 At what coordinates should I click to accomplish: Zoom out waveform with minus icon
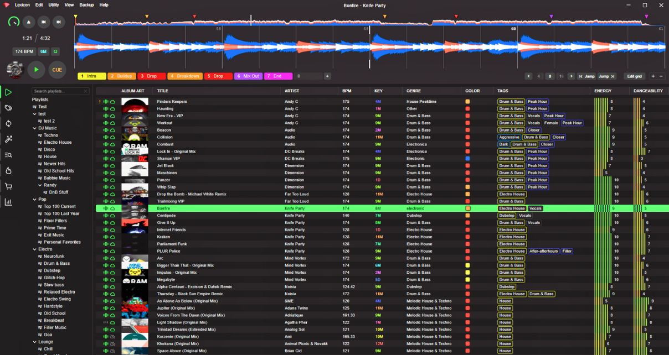tap(661, 76)
